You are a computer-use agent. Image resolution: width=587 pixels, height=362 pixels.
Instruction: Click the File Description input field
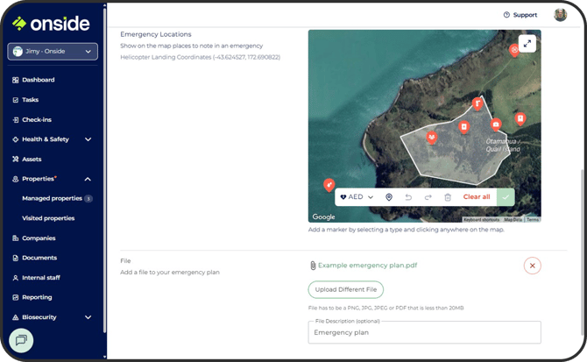(424, 333)
